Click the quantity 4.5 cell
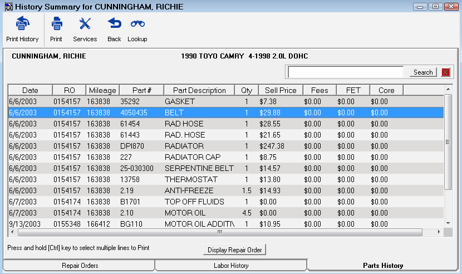 (247, 213)
